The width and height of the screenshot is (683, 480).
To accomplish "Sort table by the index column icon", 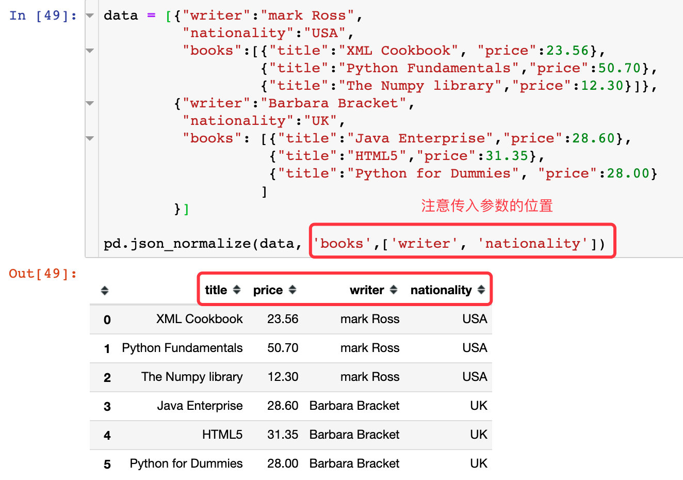I will click(x=105, y=291).
